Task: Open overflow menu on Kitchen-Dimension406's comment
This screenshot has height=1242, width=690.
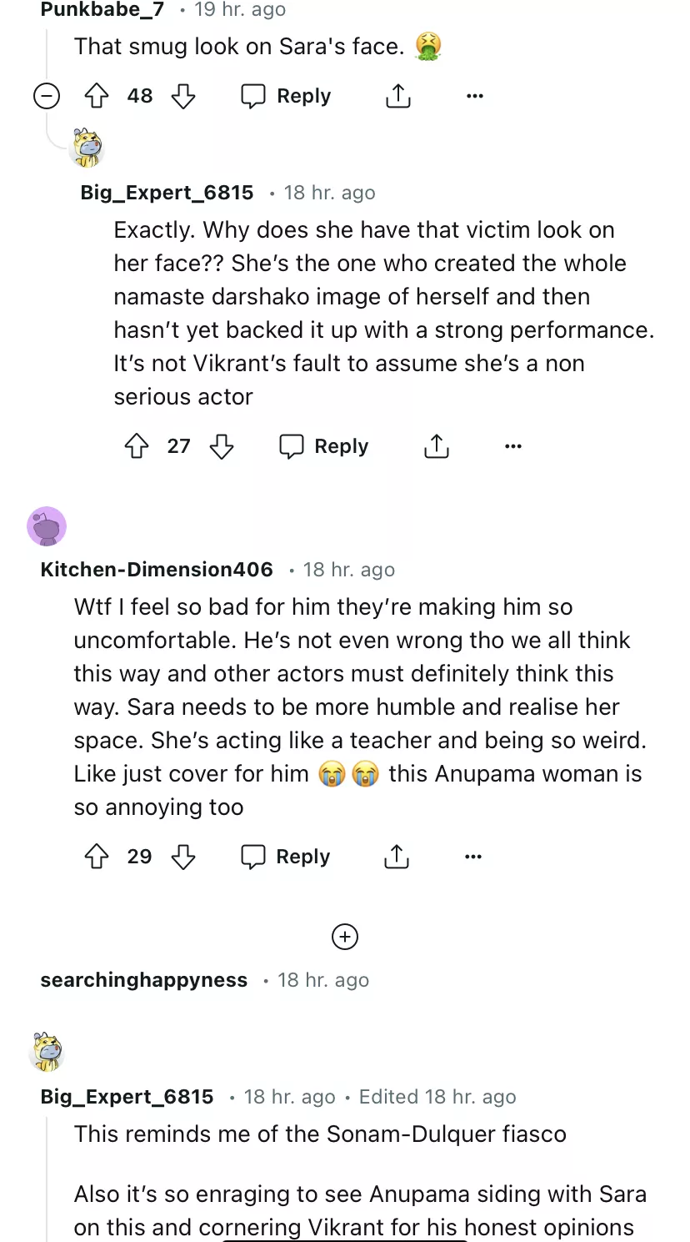Action: pos(473,857)
